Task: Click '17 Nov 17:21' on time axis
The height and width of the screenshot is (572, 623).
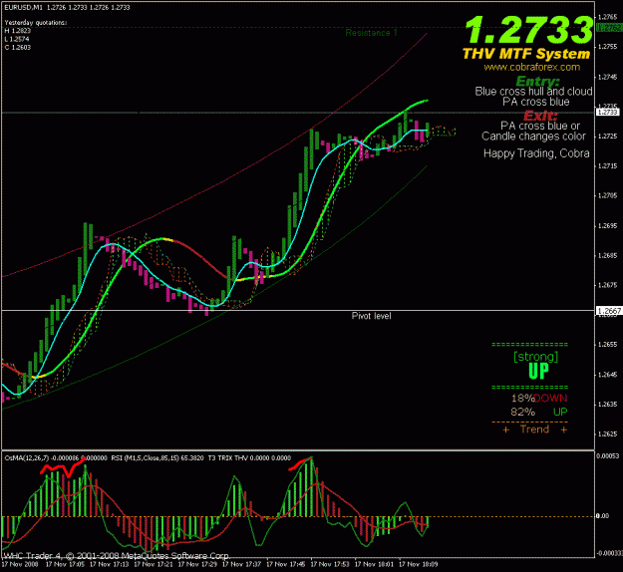Action: coord(154,564)
